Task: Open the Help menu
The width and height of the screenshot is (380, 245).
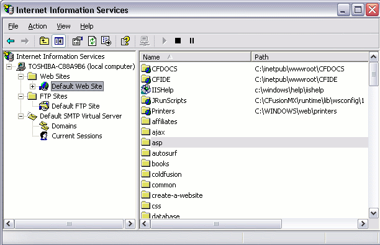Action: pyautogui.click(x=87, y=26)
